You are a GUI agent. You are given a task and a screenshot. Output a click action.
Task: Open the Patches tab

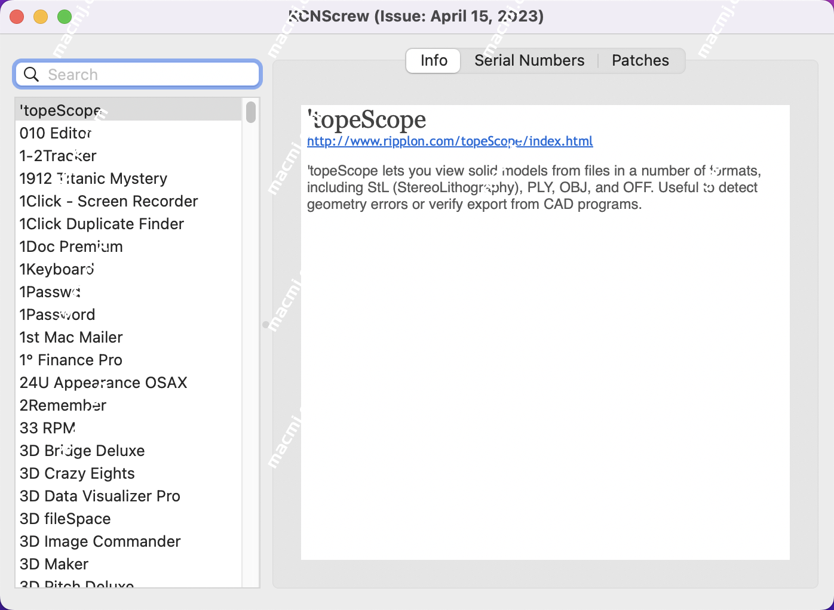click(640, 61)
